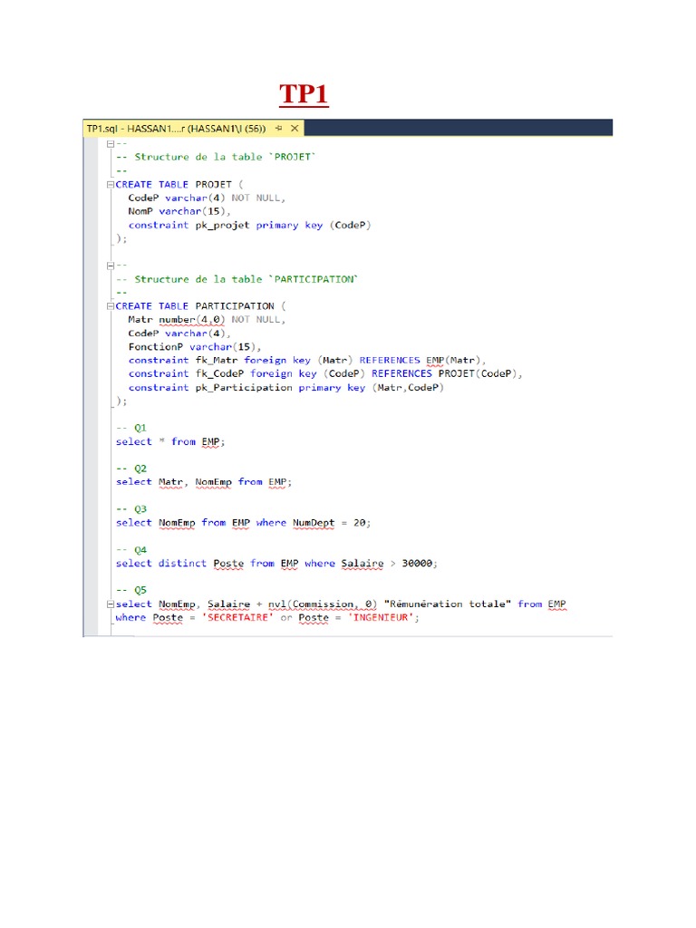Click the pk_Participation primary key line
This screenshot has height=928, width=696.
pyautogui.click(x=285, y=388)
